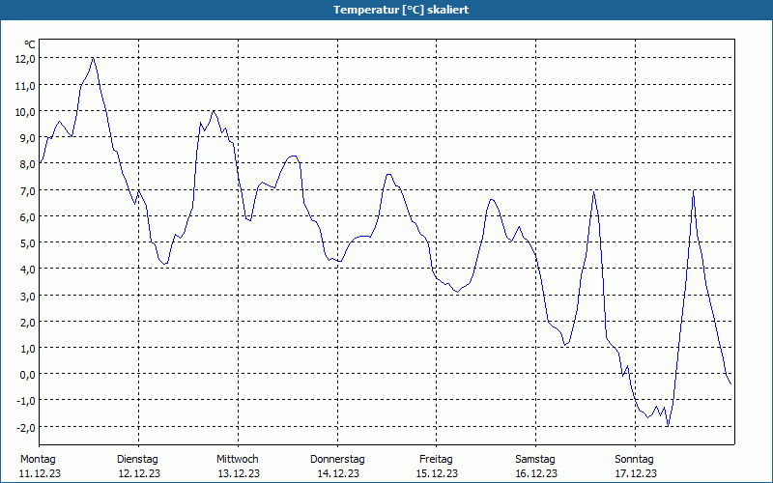The image size is (773, 483).
Task: Click the 12 degree peak on Monday
Action: click(93, 58)
